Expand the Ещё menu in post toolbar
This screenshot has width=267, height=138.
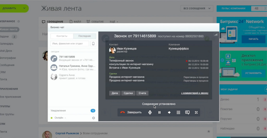(114, 22)
